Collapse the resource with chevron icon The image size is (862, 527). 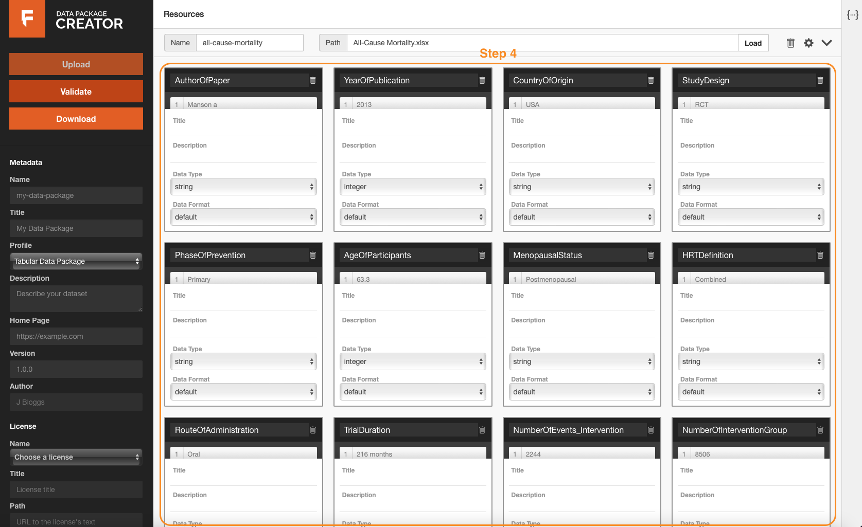826,43
